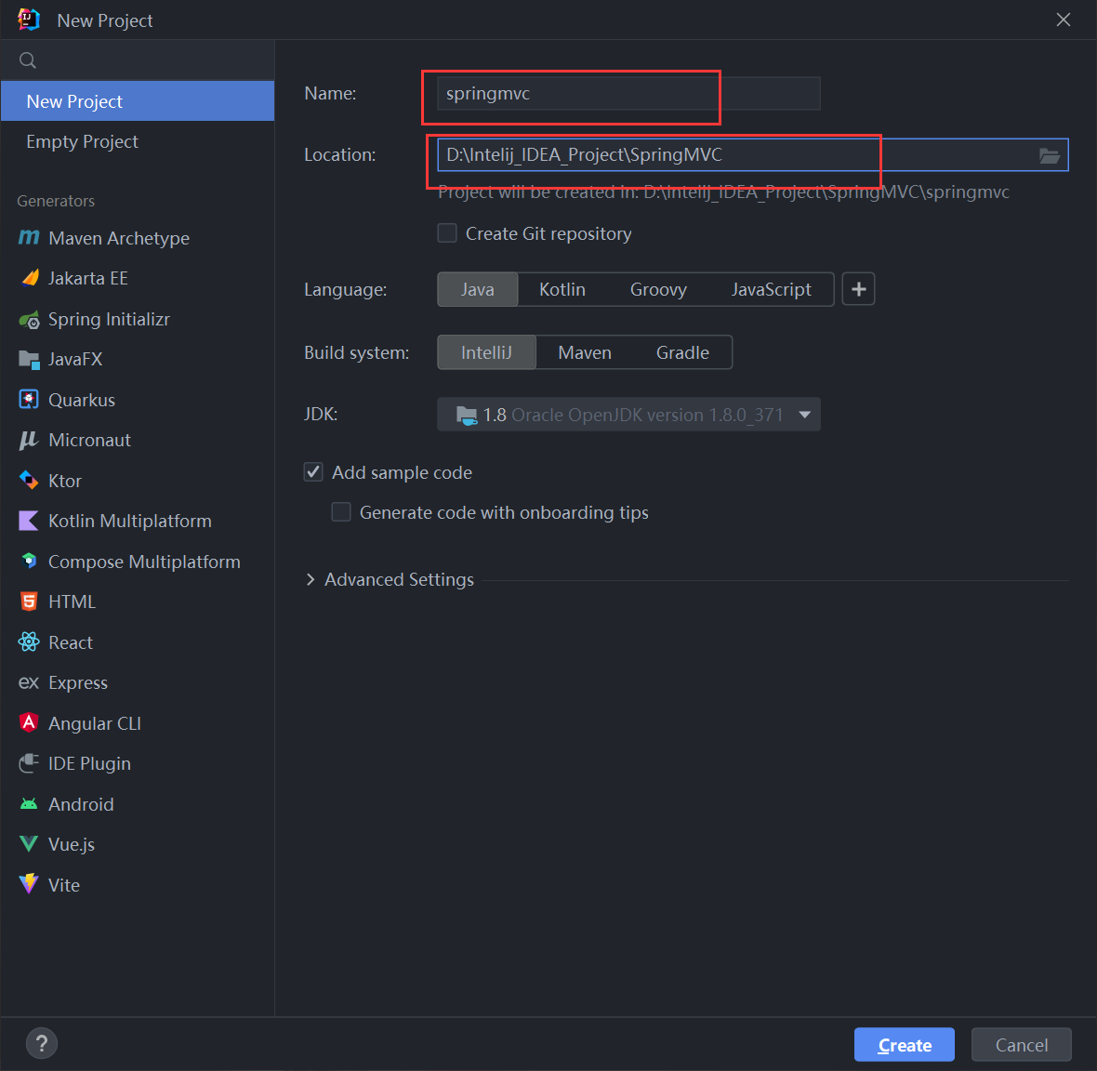The height and width of the screenshot is (1071, 1097).
Task: Choose Spring Initializr generator label
Action: tap(109, 320)
